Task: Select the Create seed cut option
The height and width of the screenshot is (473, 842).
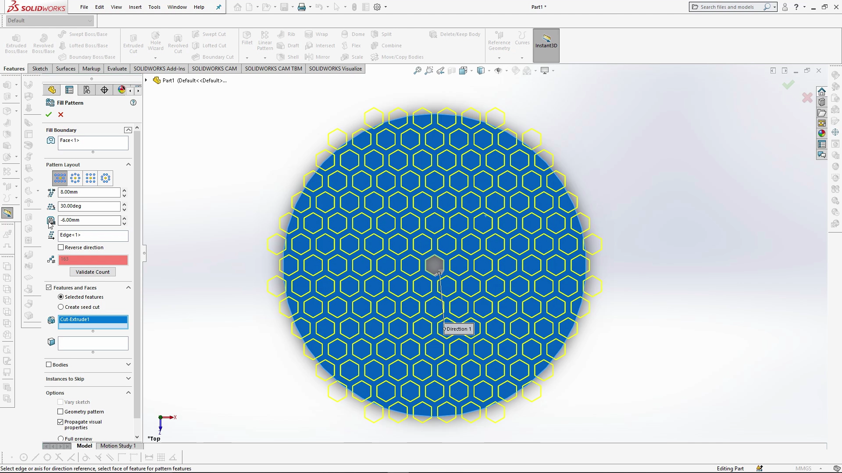Action: tap(61, 307)
